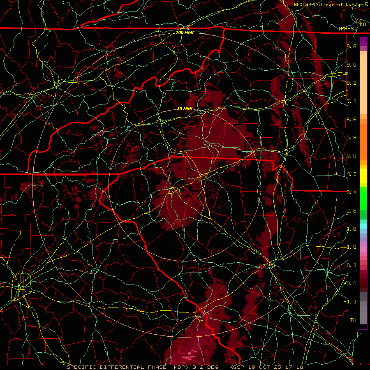Click the '9.8' value on the color scale

coord(351,46)
